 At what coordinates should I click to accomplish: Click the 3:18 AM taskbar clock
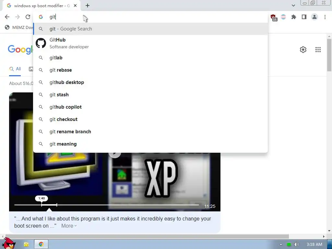pyautogui.click(x=314, y=244)
